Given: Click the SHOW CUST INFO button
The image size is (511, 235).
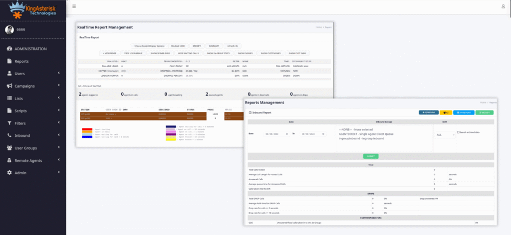Looking at the screenshot, I should click(297, 53).
